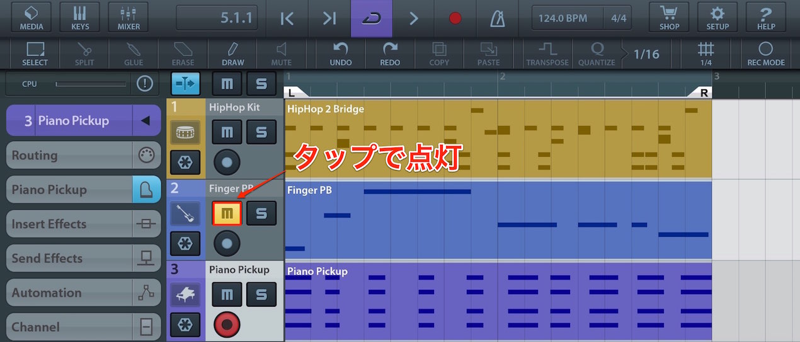The height and width of the screenshot is (342, 800).
Task: Disarm record on Piano Pickup track
Action: coord(227,324)
